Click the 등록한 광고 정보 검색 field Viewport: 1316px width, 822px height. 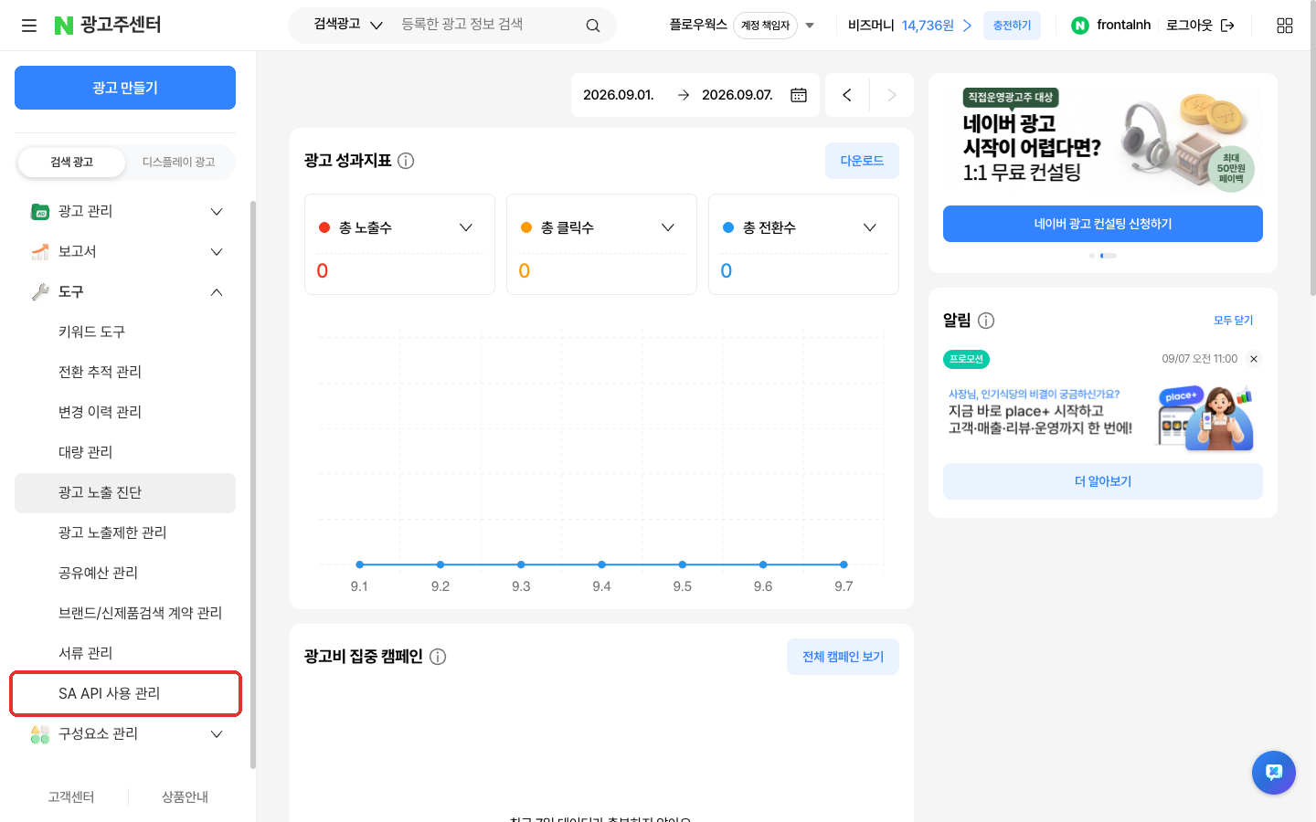[487, 25]
